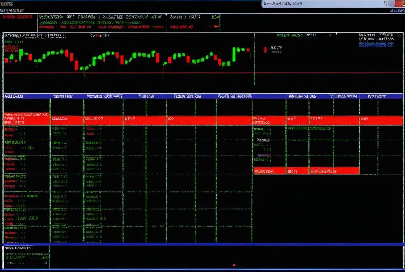405x272 pixels.
Task: Click the red label at top-left of ticker strip
Action: point(17,17)
